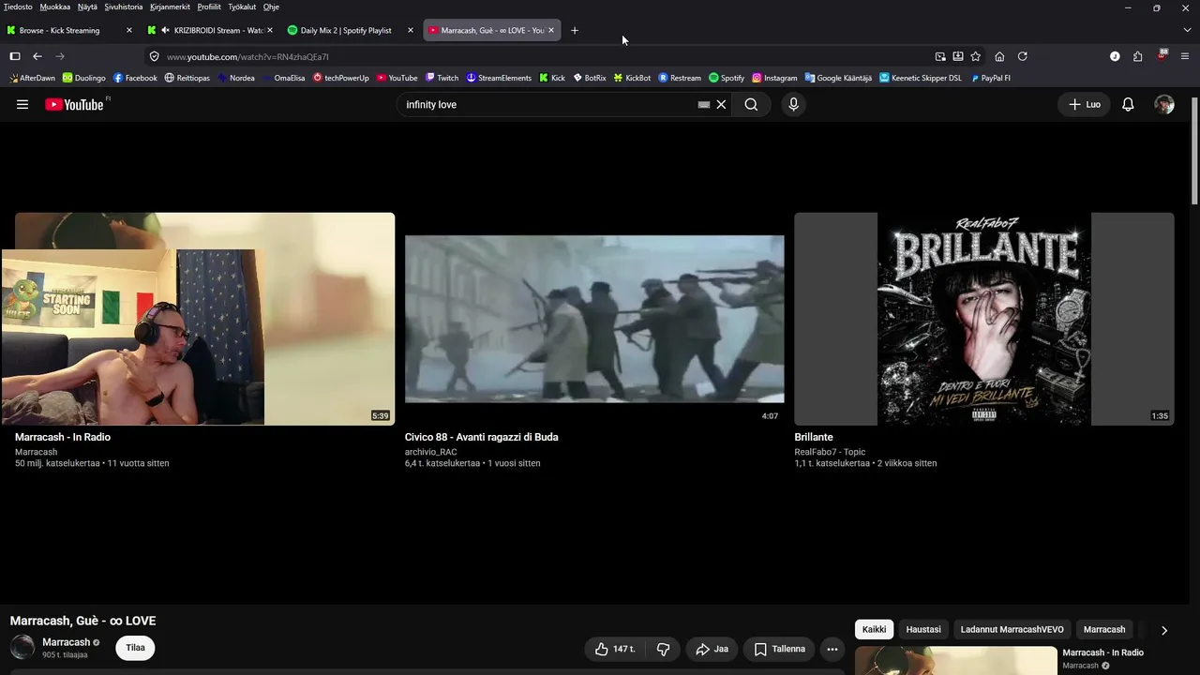Open the red ad-blocker extension icon

click(1162, 55)
